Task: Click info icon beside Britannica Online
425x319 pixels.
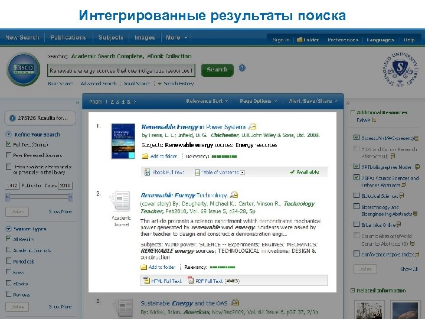Action: click(x=398, y=224)
